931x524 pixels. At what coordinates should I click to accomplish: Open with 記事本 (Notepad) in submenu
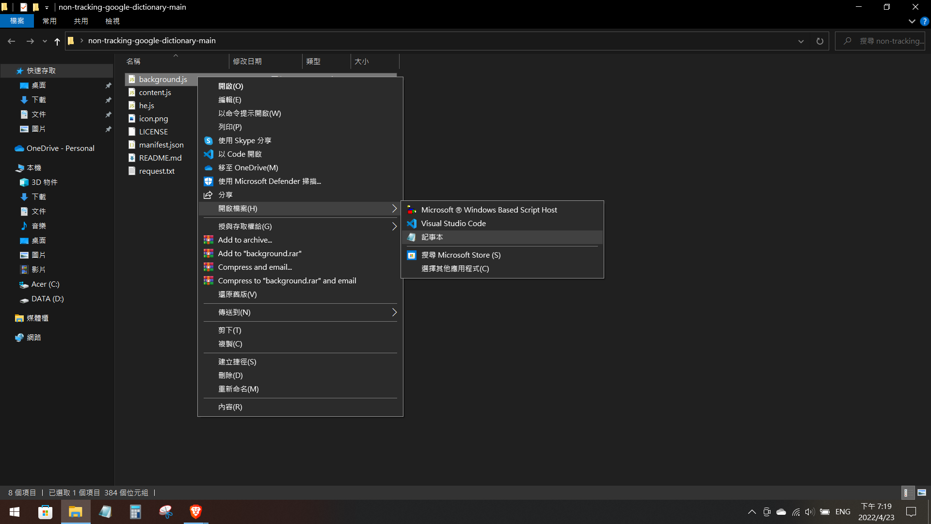(x=432, y=237)
